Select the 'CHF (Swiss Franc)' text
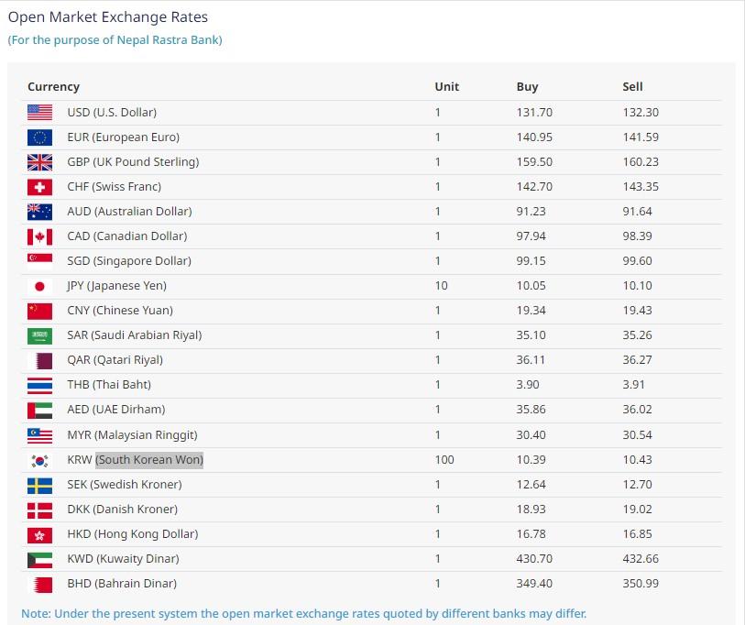 click(x=114, y=187)
